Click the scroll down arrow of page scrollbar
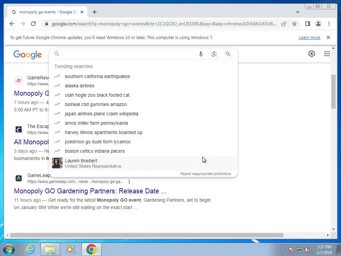Screen dimensions: 341x256 click(x=333, y=229)
